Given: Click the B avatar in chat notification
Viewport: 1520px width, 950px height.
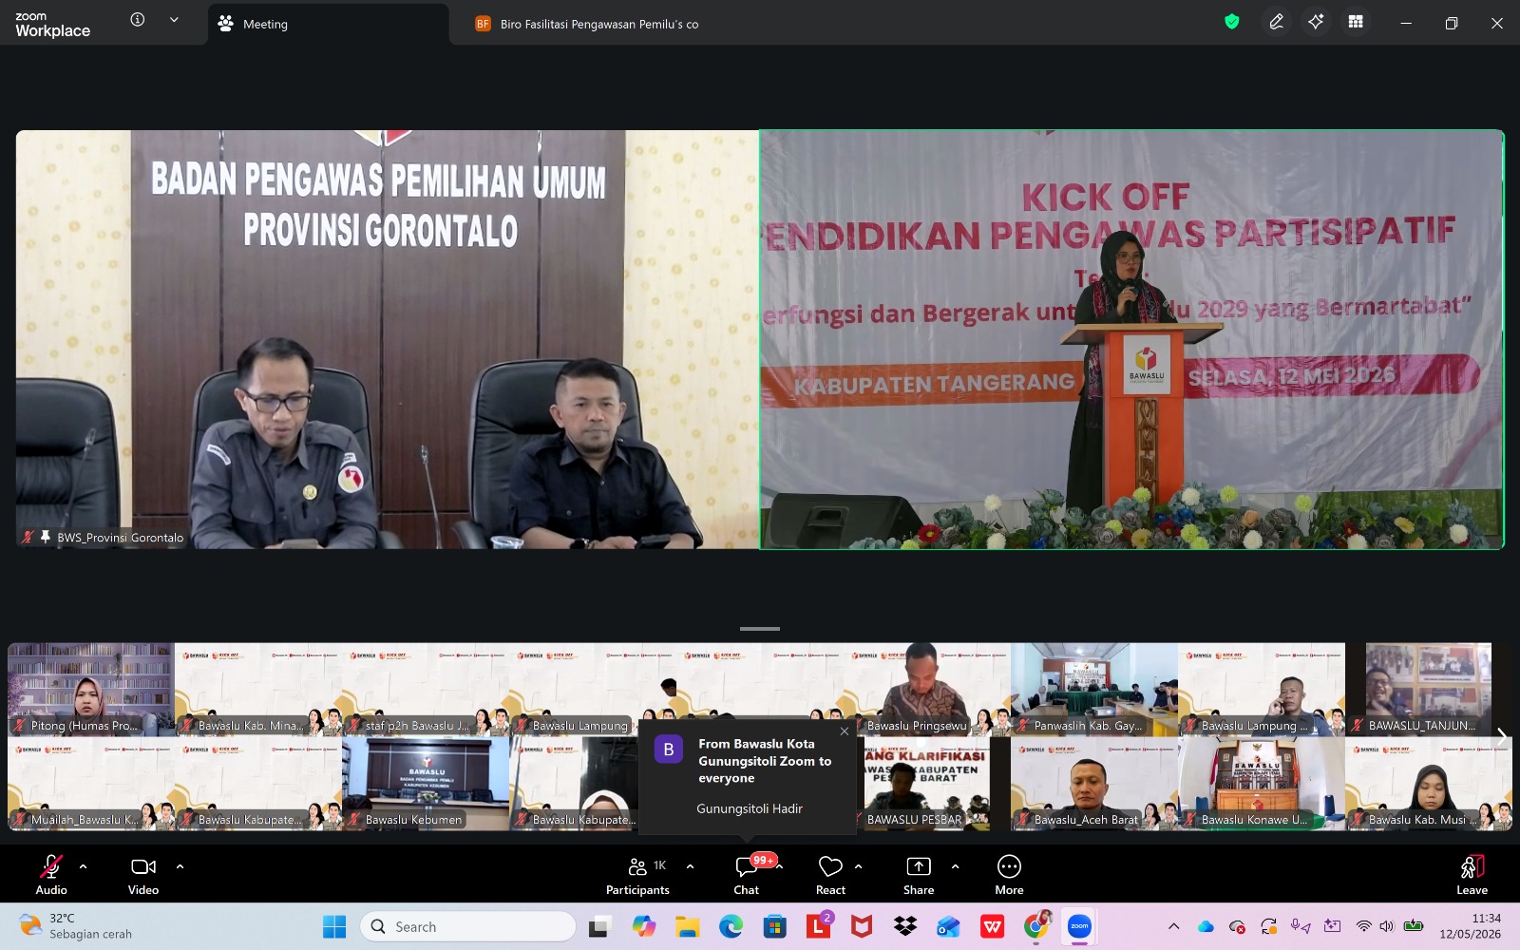Looking at the screenshot, I should (x=669, y=750).
